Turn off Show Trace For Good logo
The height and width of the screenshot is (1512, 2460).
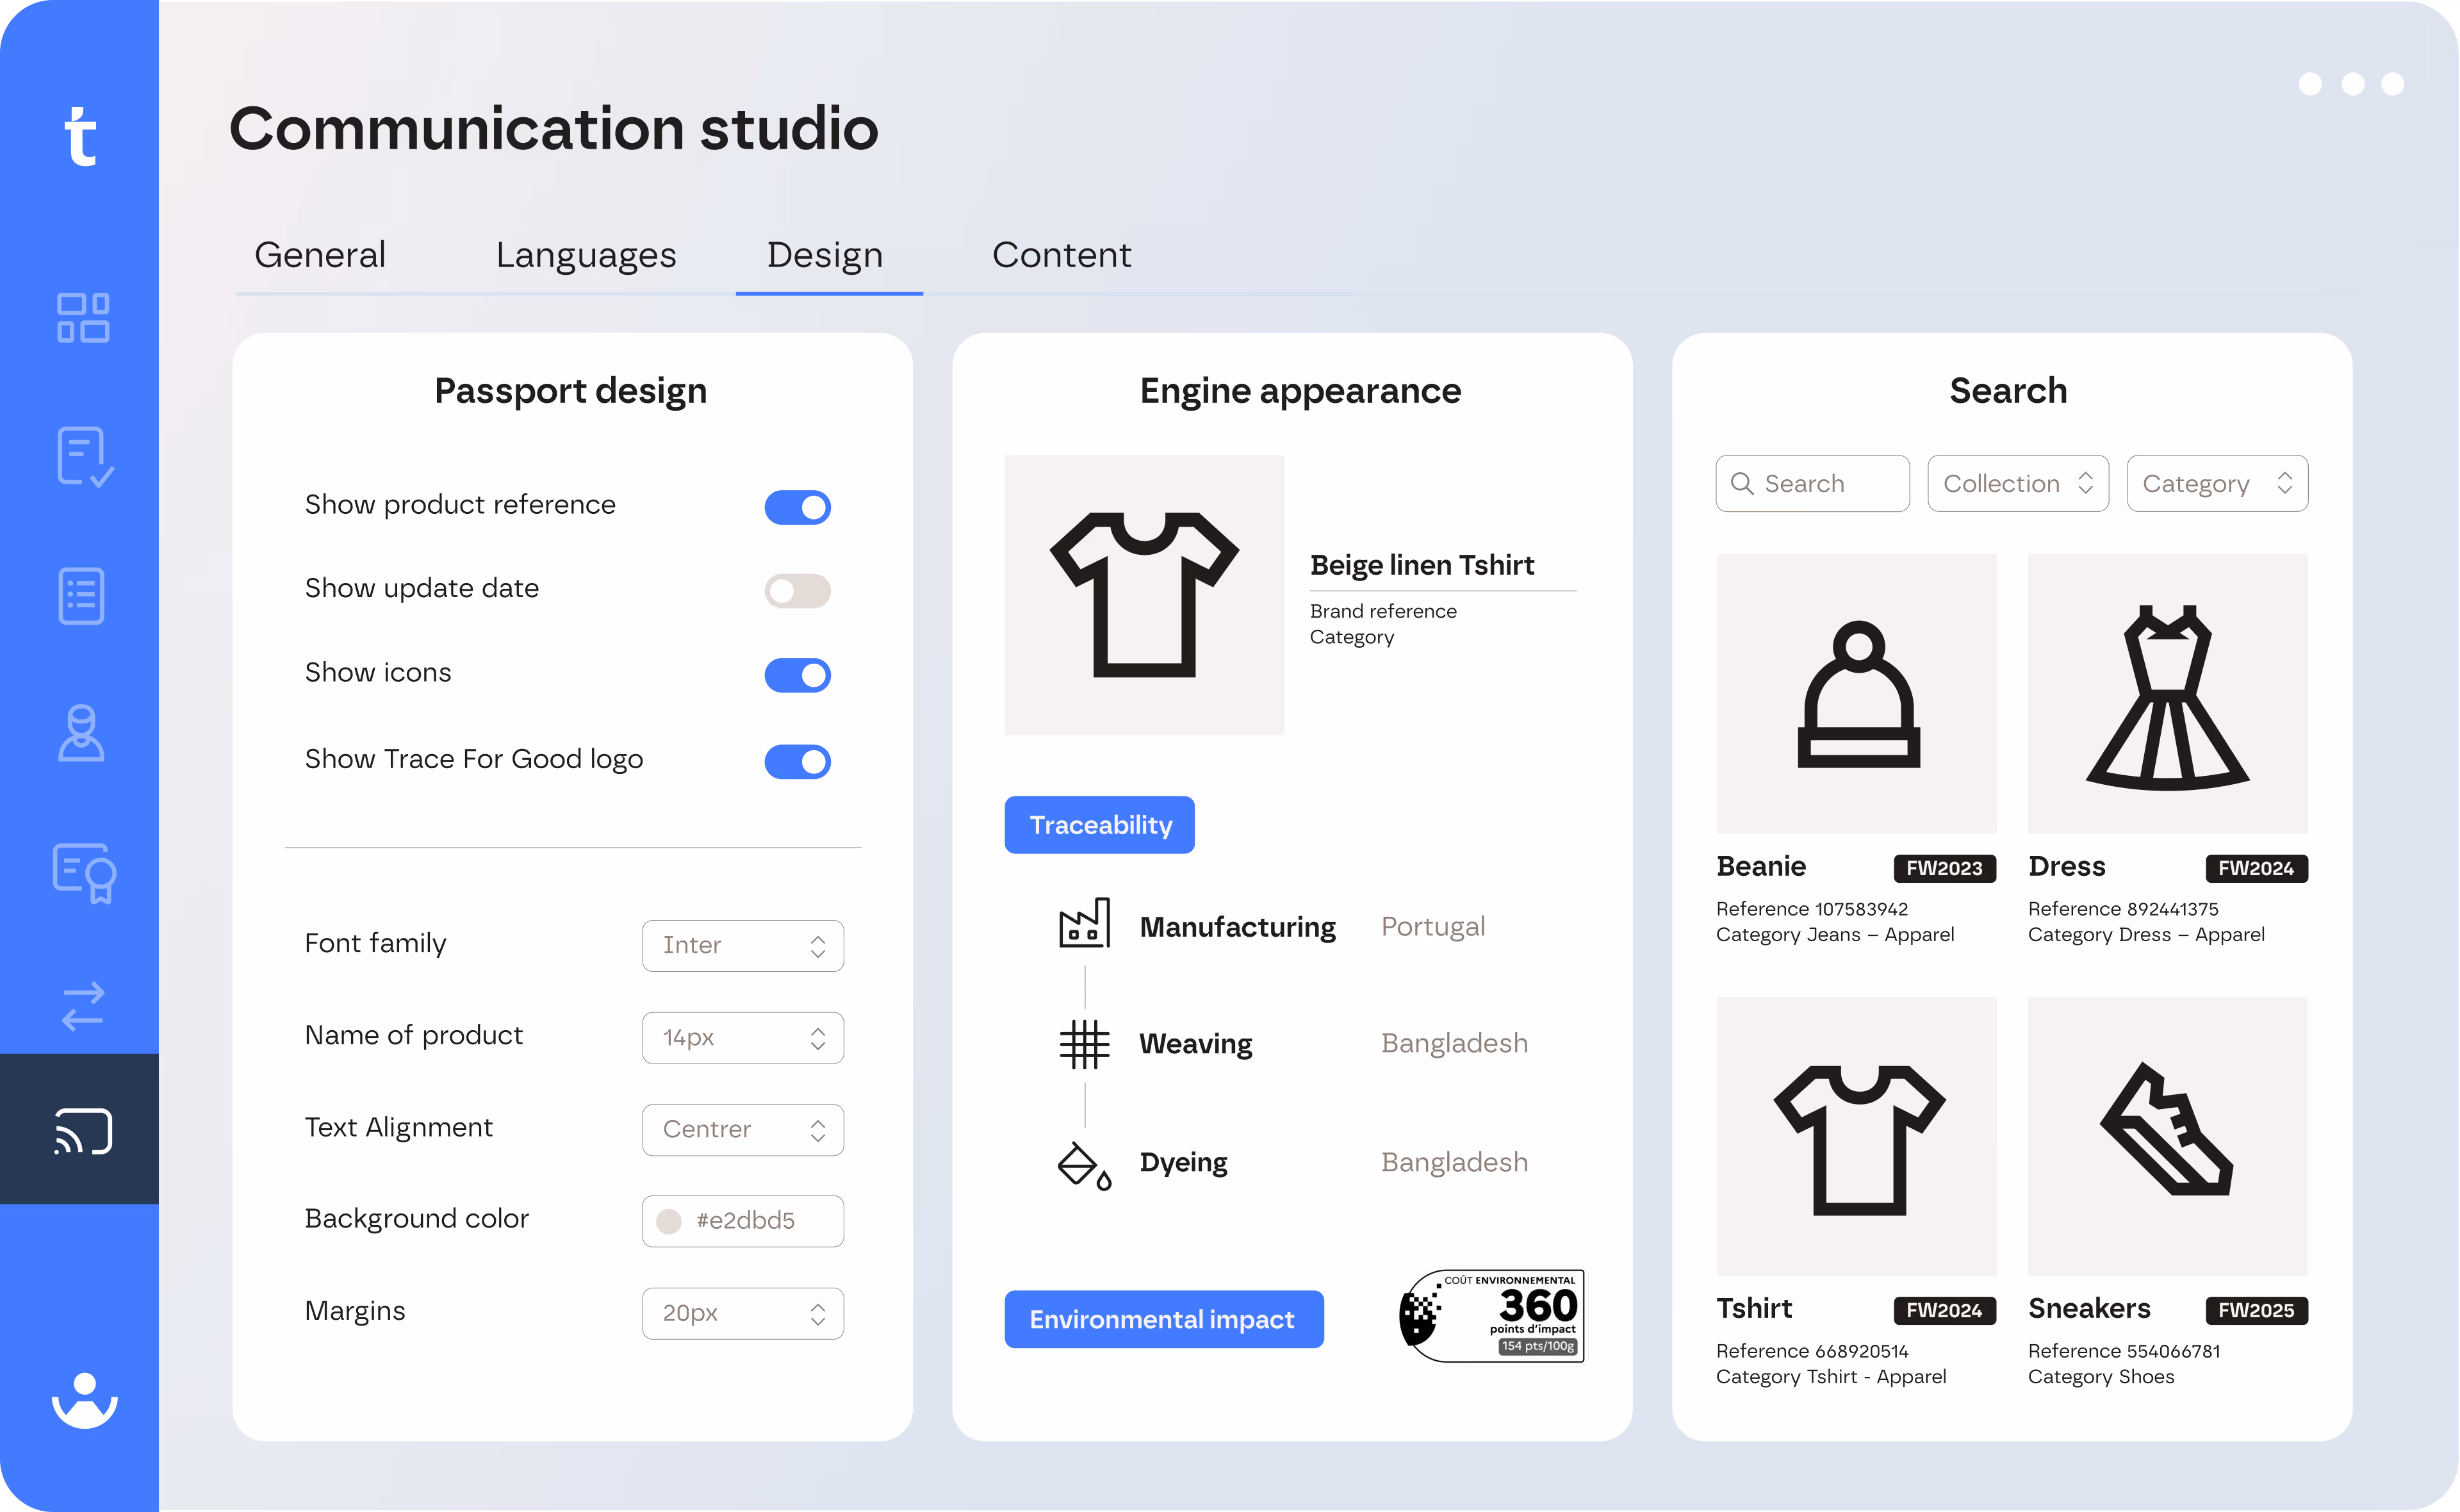(x=797, y=761)
